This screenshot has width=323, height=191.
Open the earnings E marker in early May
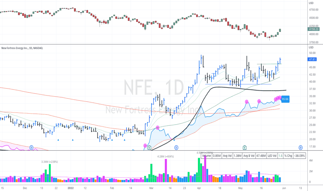(x=245, y=148)
